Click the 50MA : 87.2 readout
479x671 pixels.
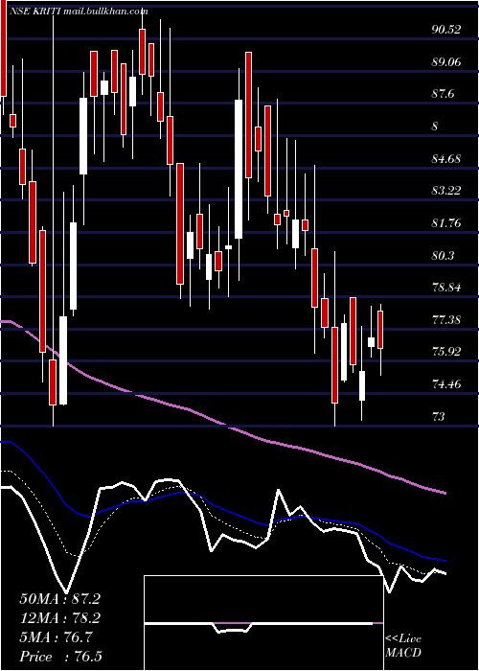[59, 599]
